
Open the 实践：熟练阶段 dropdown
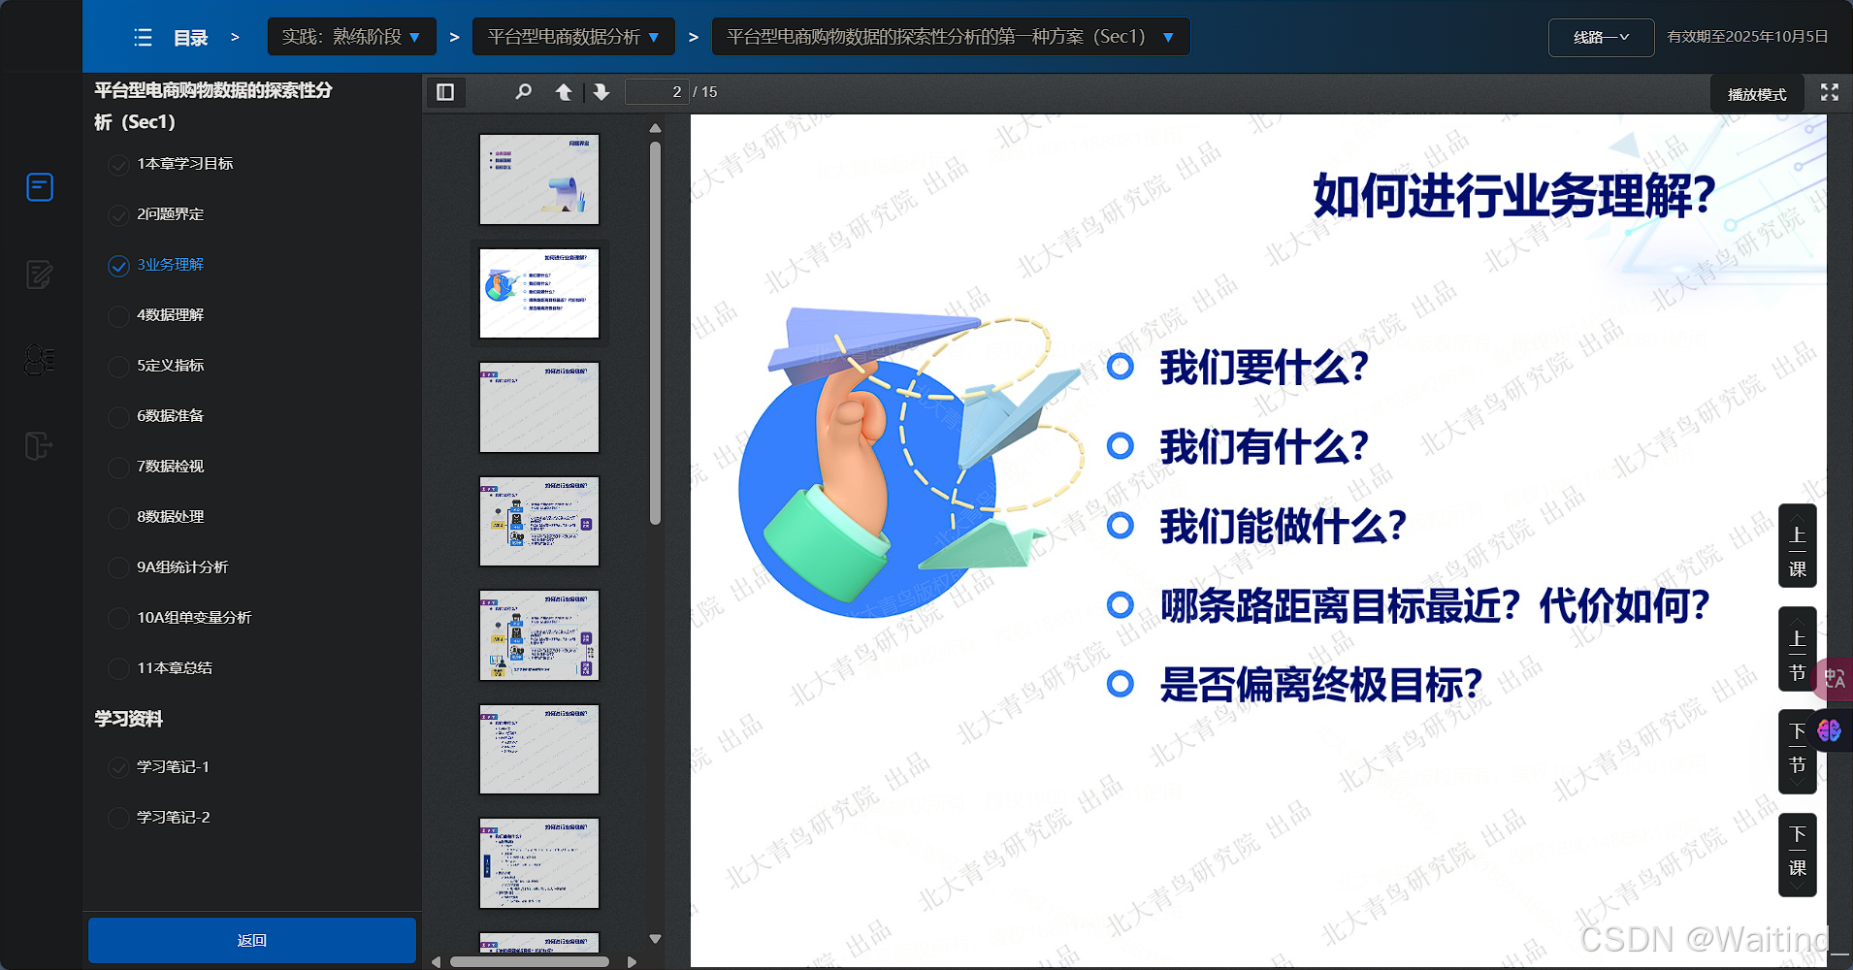(x=351, y=37)
